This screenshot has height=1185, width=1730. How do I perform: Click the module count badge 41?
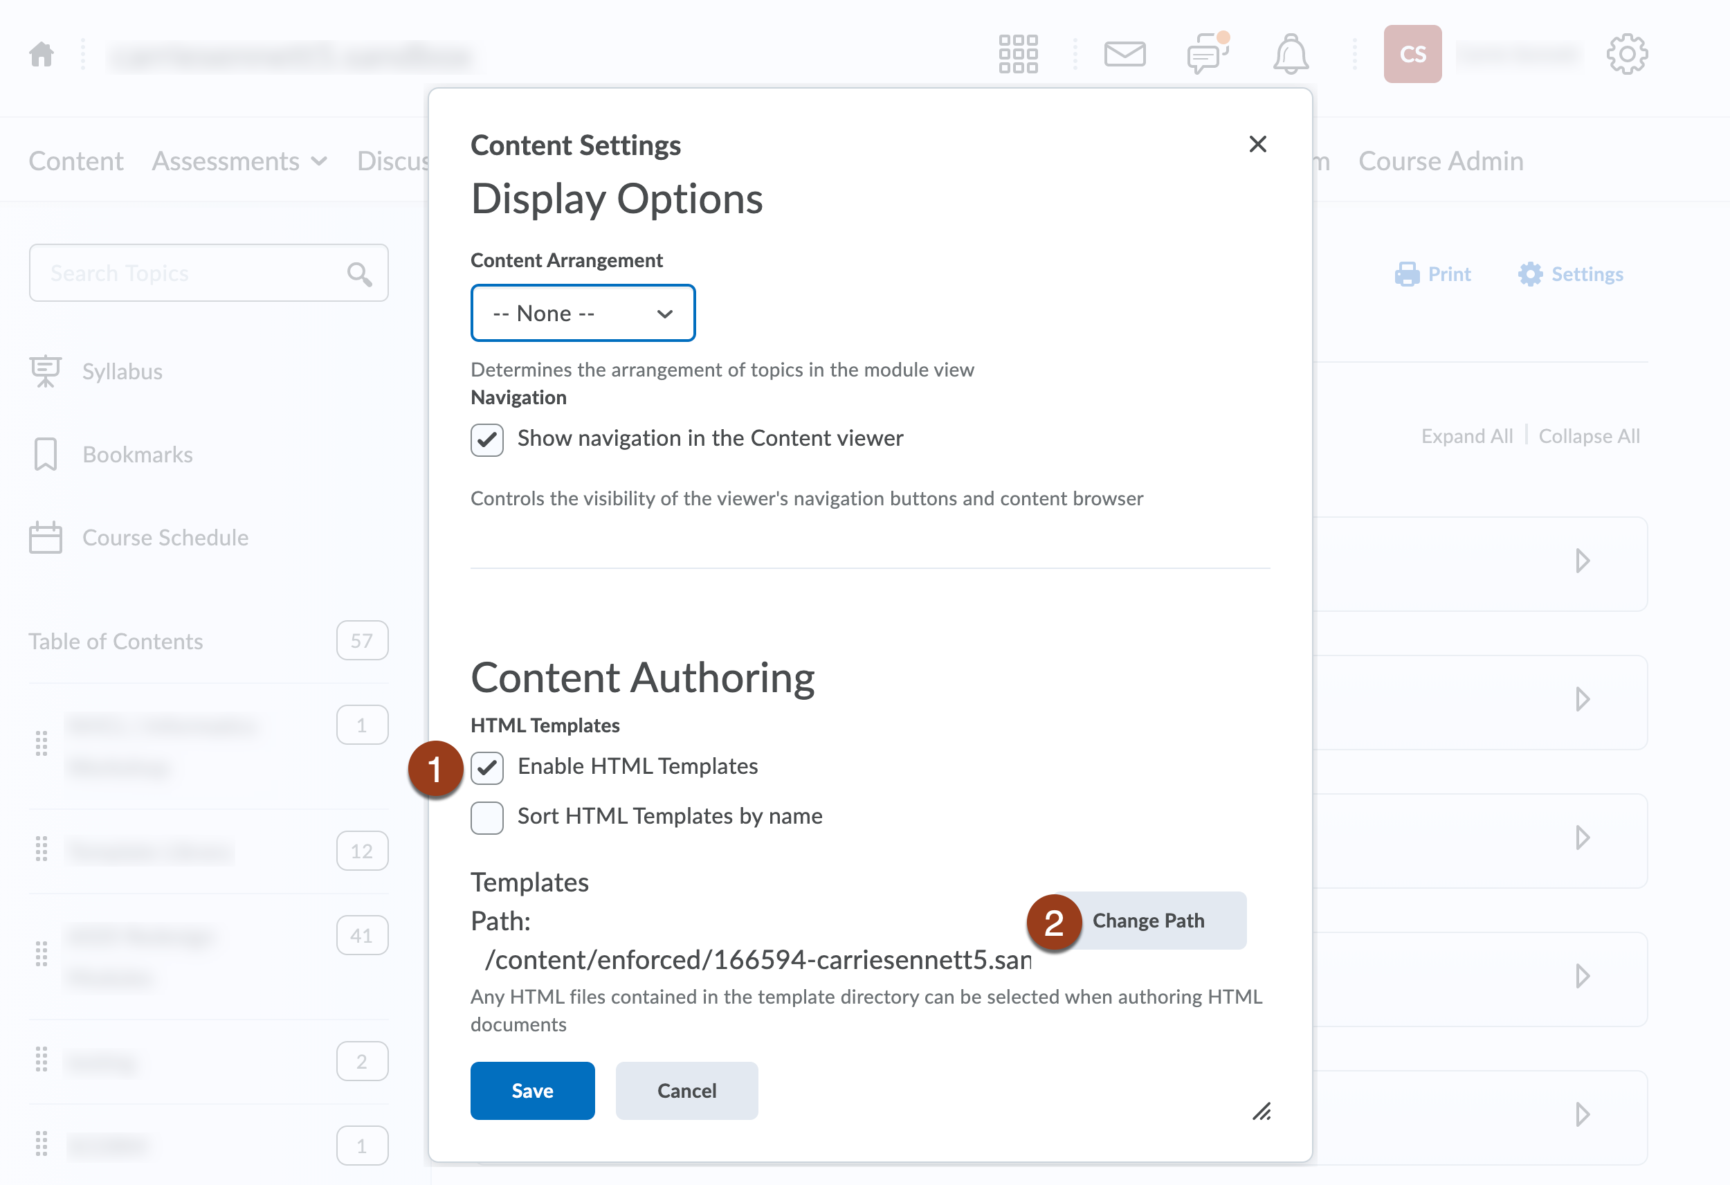pyautogui.click(x=362, y=936)
